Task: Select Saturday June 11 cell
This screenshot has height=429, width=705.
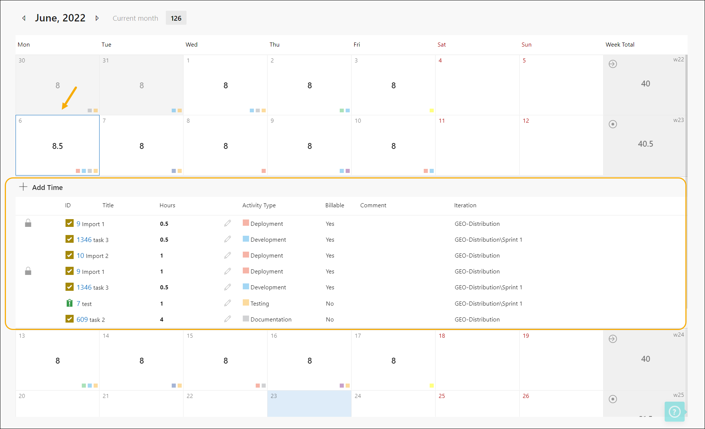Action: tap(477, 145)
